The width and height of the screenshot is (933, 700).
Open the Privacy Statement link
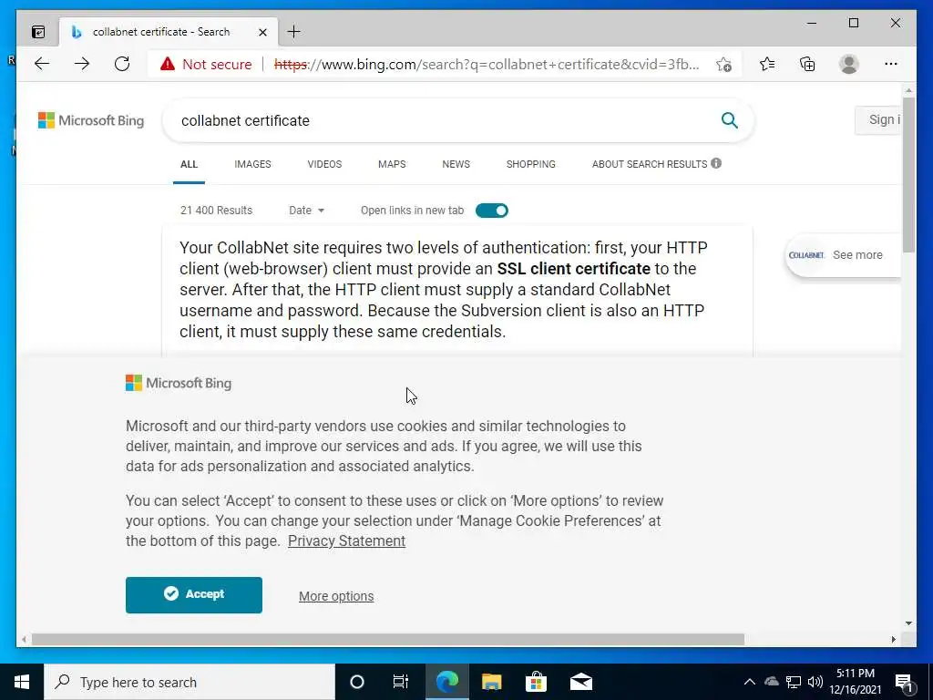coord(347,540)
